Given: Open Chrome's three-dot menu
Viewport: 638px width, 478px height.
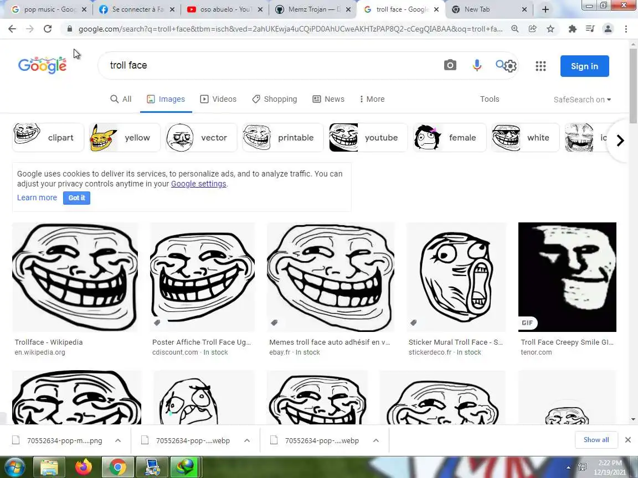Looking at the screenshot, I should pyautogui.click(x=626, y=29).
